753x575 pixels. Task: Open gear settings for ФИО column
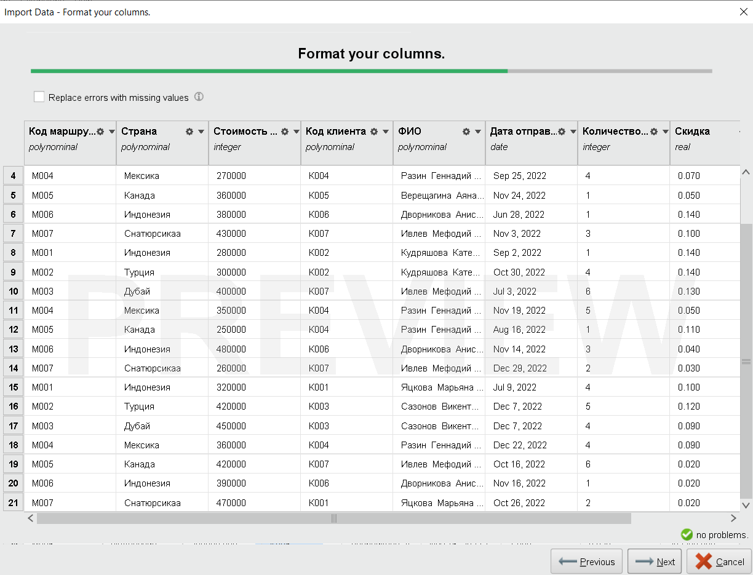tap(466, 132)
